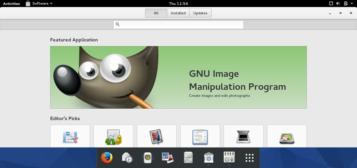Focus the software search field
Screen dimensions: 357x168
(x=179, y=24)
